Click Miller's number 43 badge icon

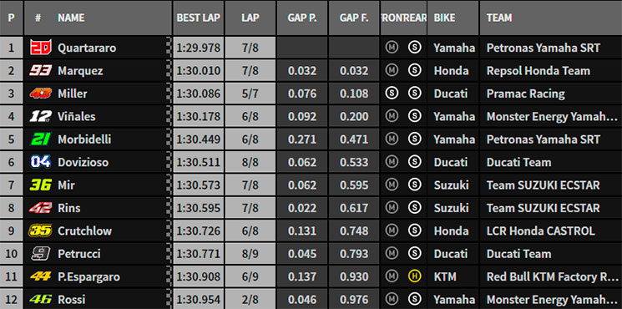click(x=40, y=94)
